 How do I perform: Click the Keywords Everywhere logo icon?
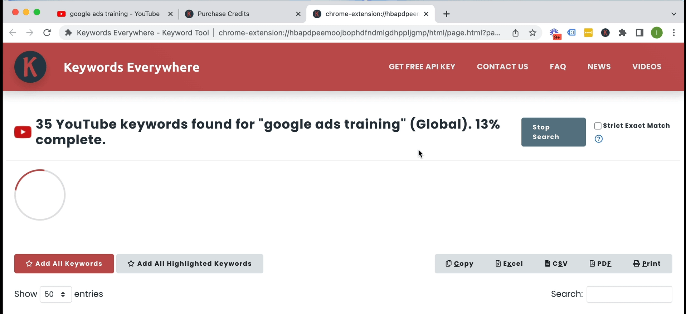[x=30, y=67]
